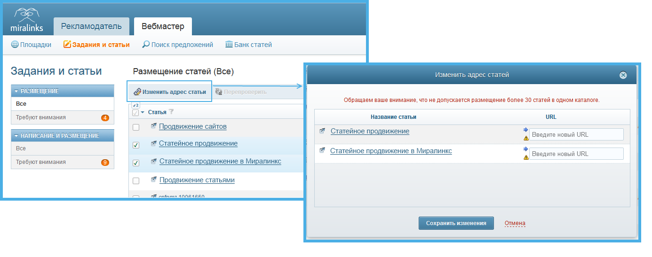Click the external-link icon beside Продвижение сайтов
Screen dimensions: 652x257
[153, 126]
